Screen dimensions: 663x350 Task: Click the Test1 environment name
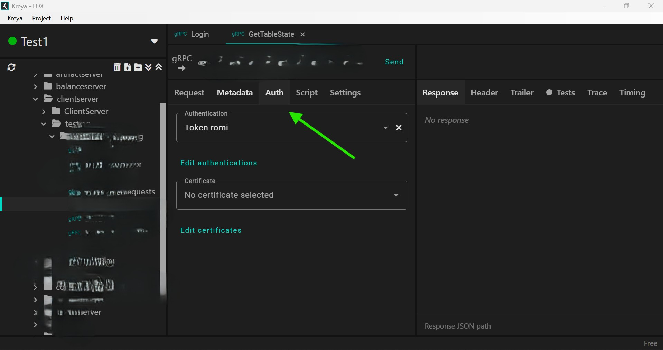(x=34, y=42)
